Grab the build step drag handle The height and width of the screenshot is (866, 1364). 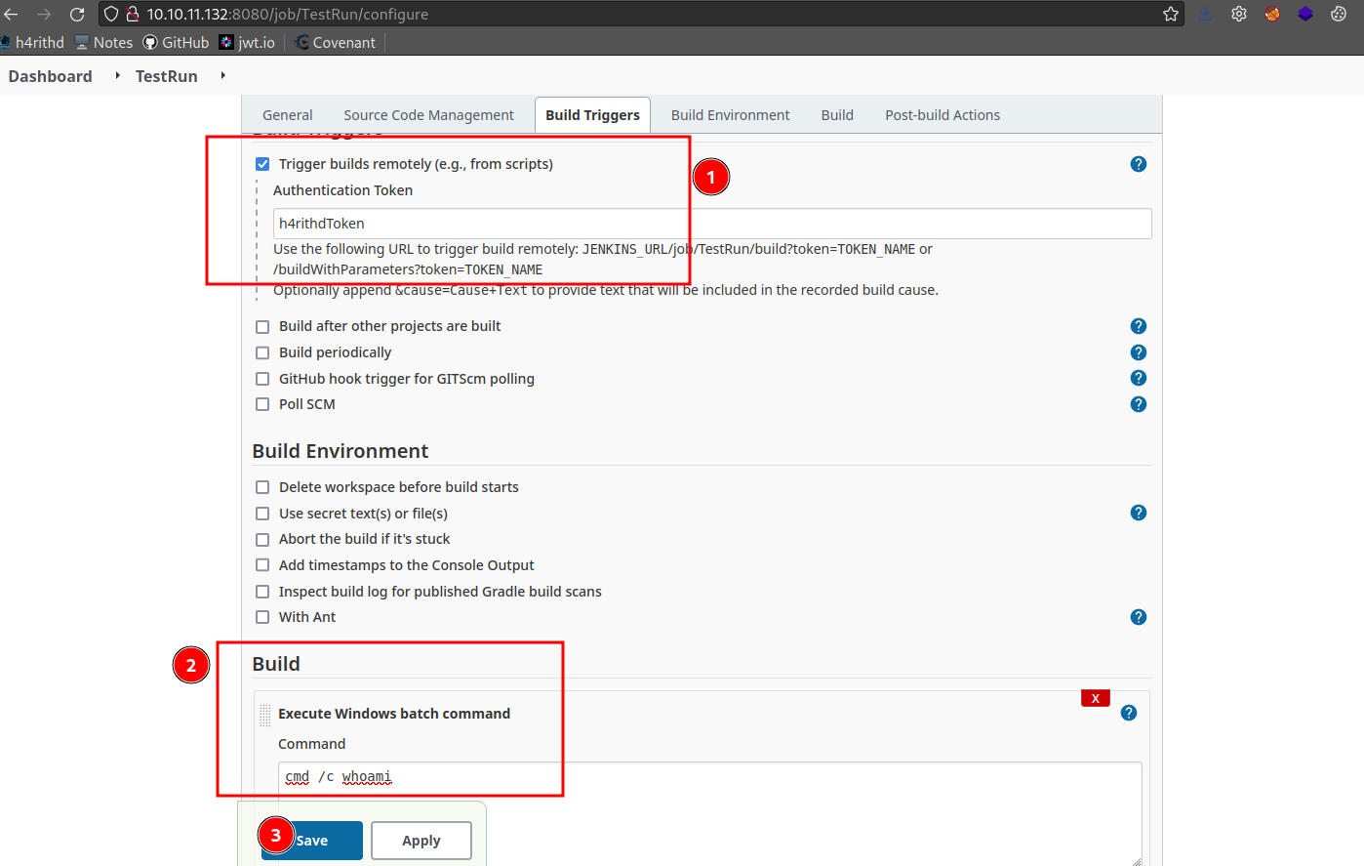265,715
